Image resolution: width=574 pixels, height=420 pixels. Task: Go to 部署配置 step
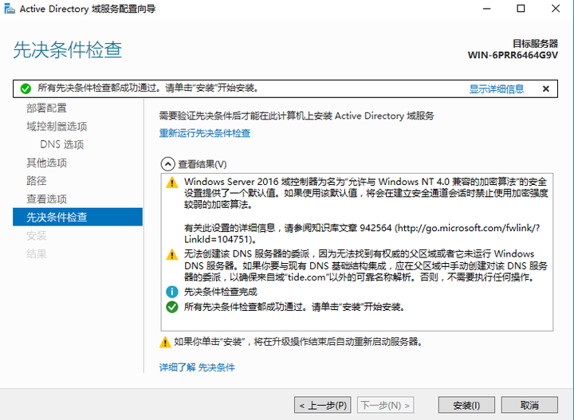coord(46,108)
